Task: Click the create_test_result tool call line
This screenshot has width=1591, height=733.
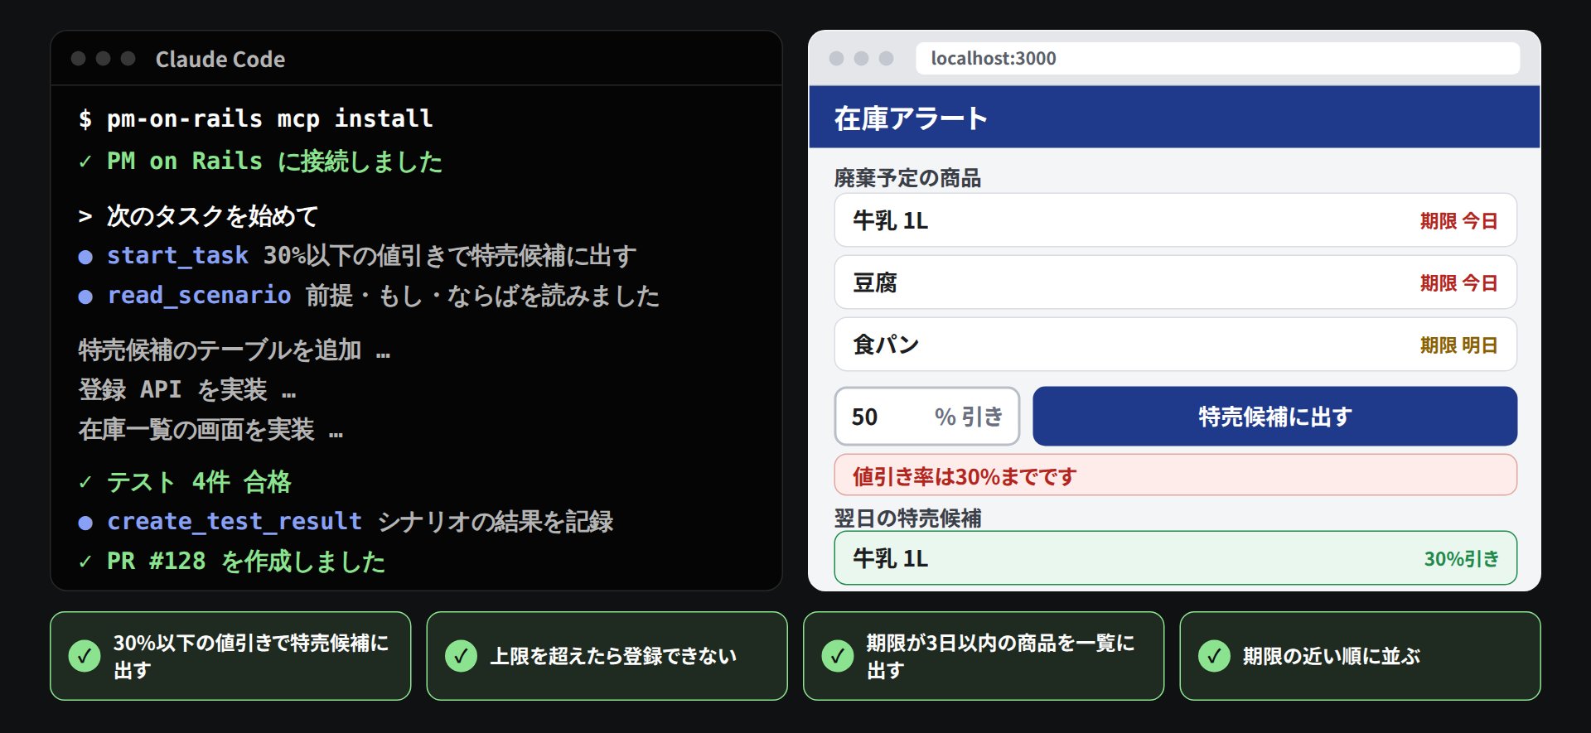Action: pyautogui.click(x=346, y=521)
